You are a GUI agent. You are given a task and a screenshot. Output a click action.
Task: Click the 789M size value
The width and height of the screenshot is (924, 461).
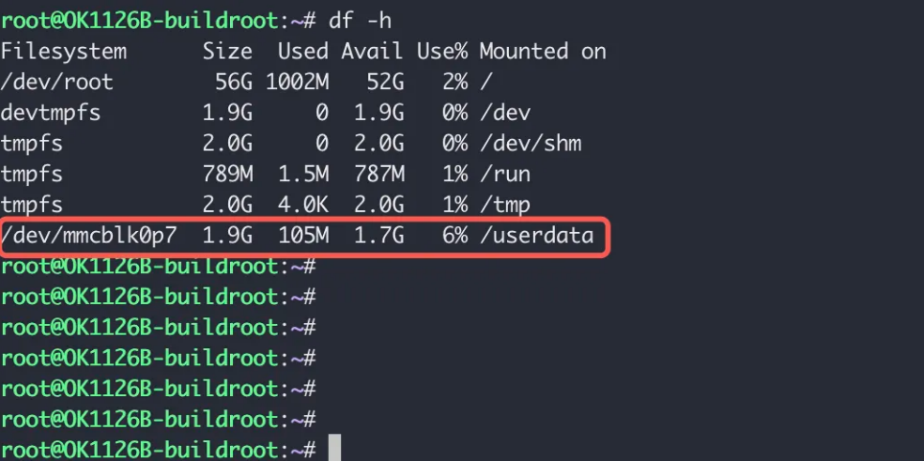point(227,174)
